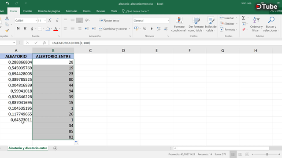Click Eliminar in Celdas group

pyautogui.click(x=227, y=24)
